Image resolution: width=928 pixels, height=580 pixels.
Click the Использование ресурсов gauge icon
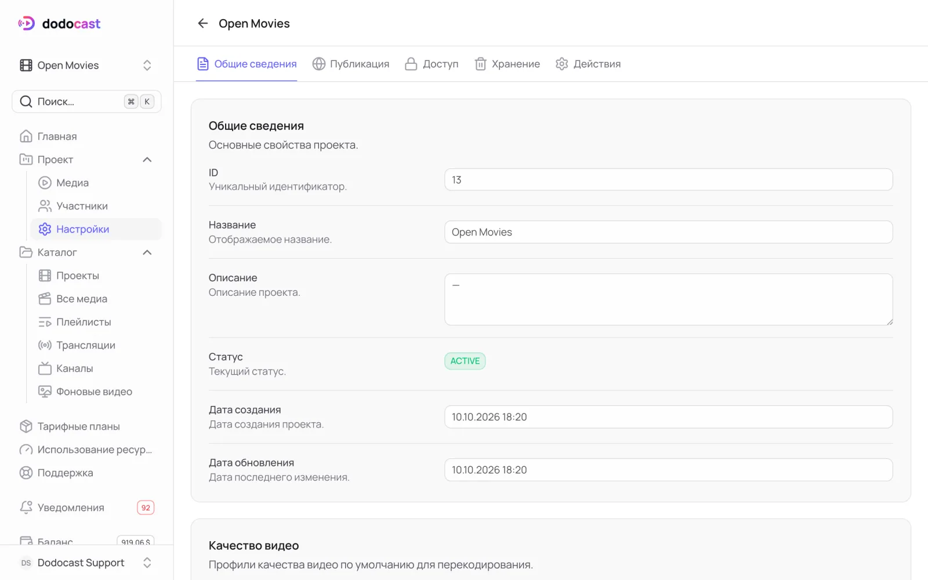[x=26, y=449]
